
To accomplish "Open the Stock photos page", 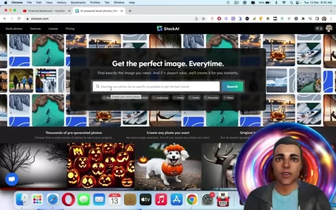I will [14, 29].
